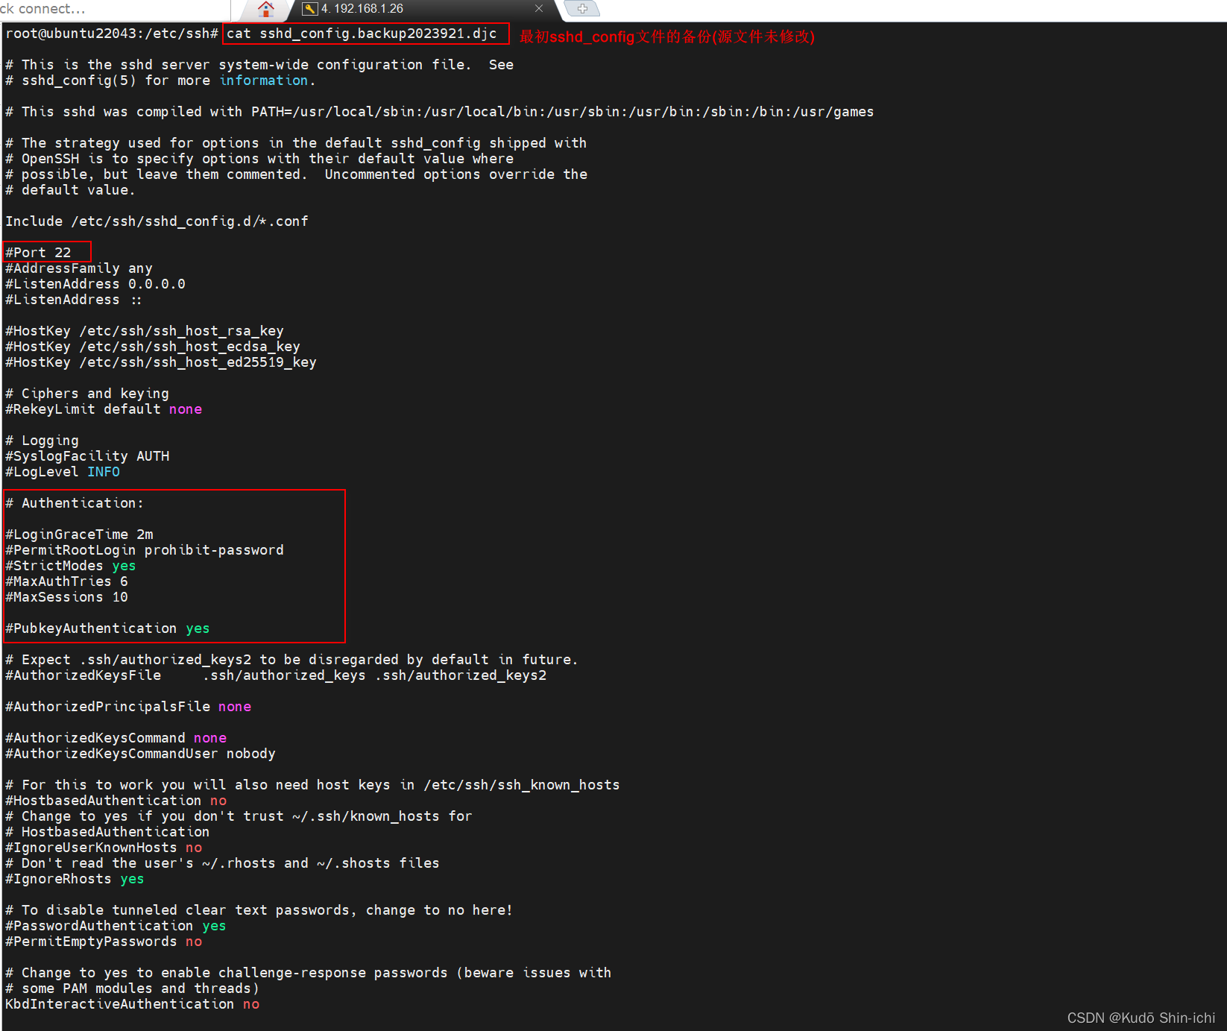This screenshot has width=1227, height=1031.
Task: Click the '#AuthorizedKeysFile' line
Action: coord(276,675)
